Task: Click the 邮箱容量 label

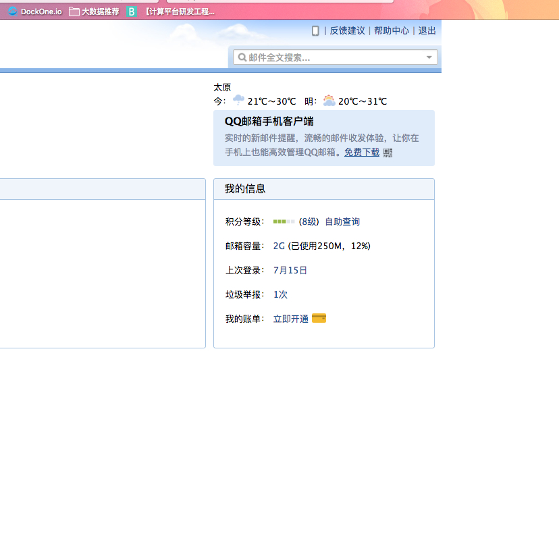Action: 244,246
